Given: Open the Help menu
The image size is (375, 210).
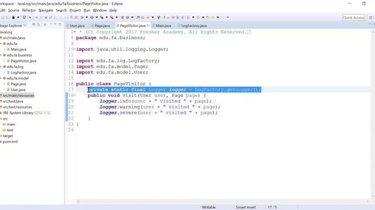Looking at the screenshot, I should (x=113, y=10).
